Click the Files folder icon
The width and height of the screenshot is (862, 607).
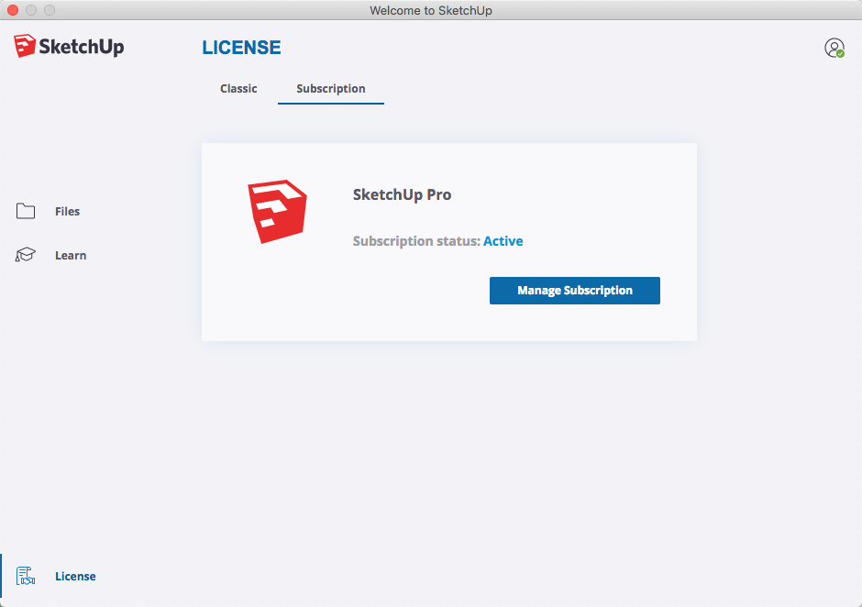[26, 211]
